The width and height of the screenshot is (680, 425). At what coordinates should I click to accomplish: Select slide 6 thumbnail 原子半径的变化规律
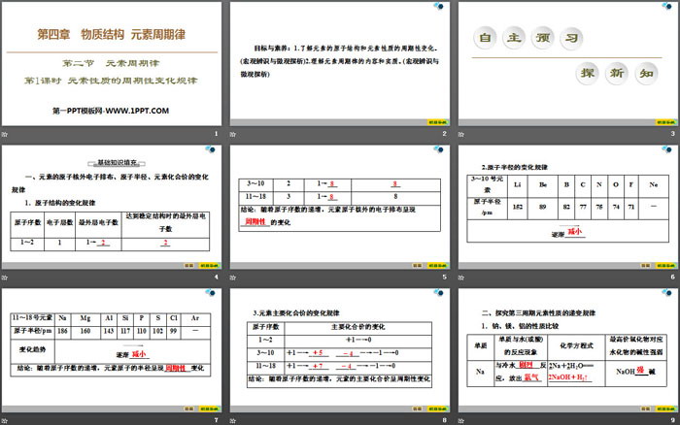click(x=568, y=207)
